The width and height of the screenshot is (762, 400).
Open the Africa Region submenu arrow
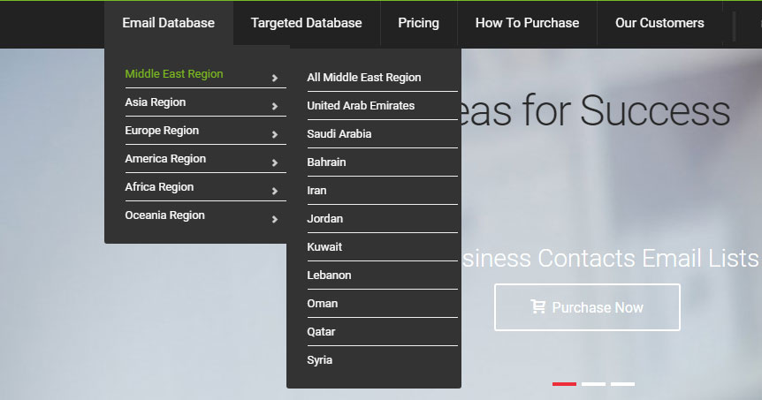(x=275, y=191)
